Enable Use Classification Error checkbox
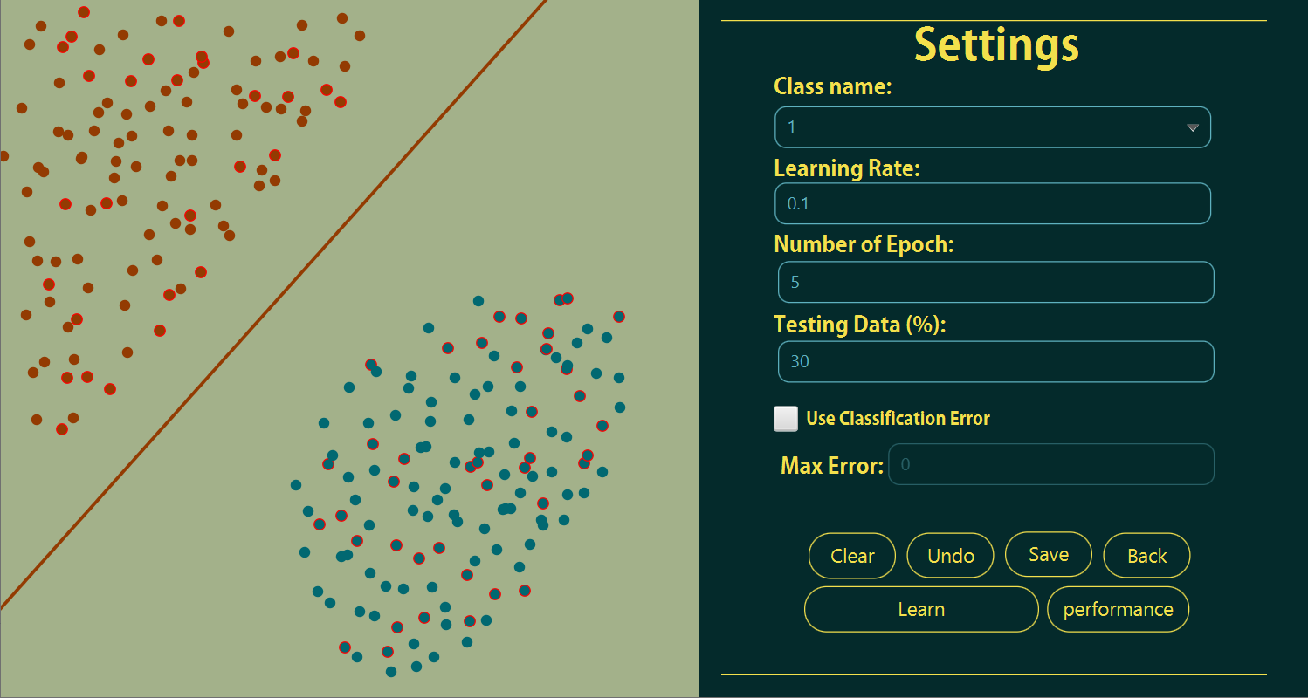This screenshot has height=698, width=1308. click(786, 419)
